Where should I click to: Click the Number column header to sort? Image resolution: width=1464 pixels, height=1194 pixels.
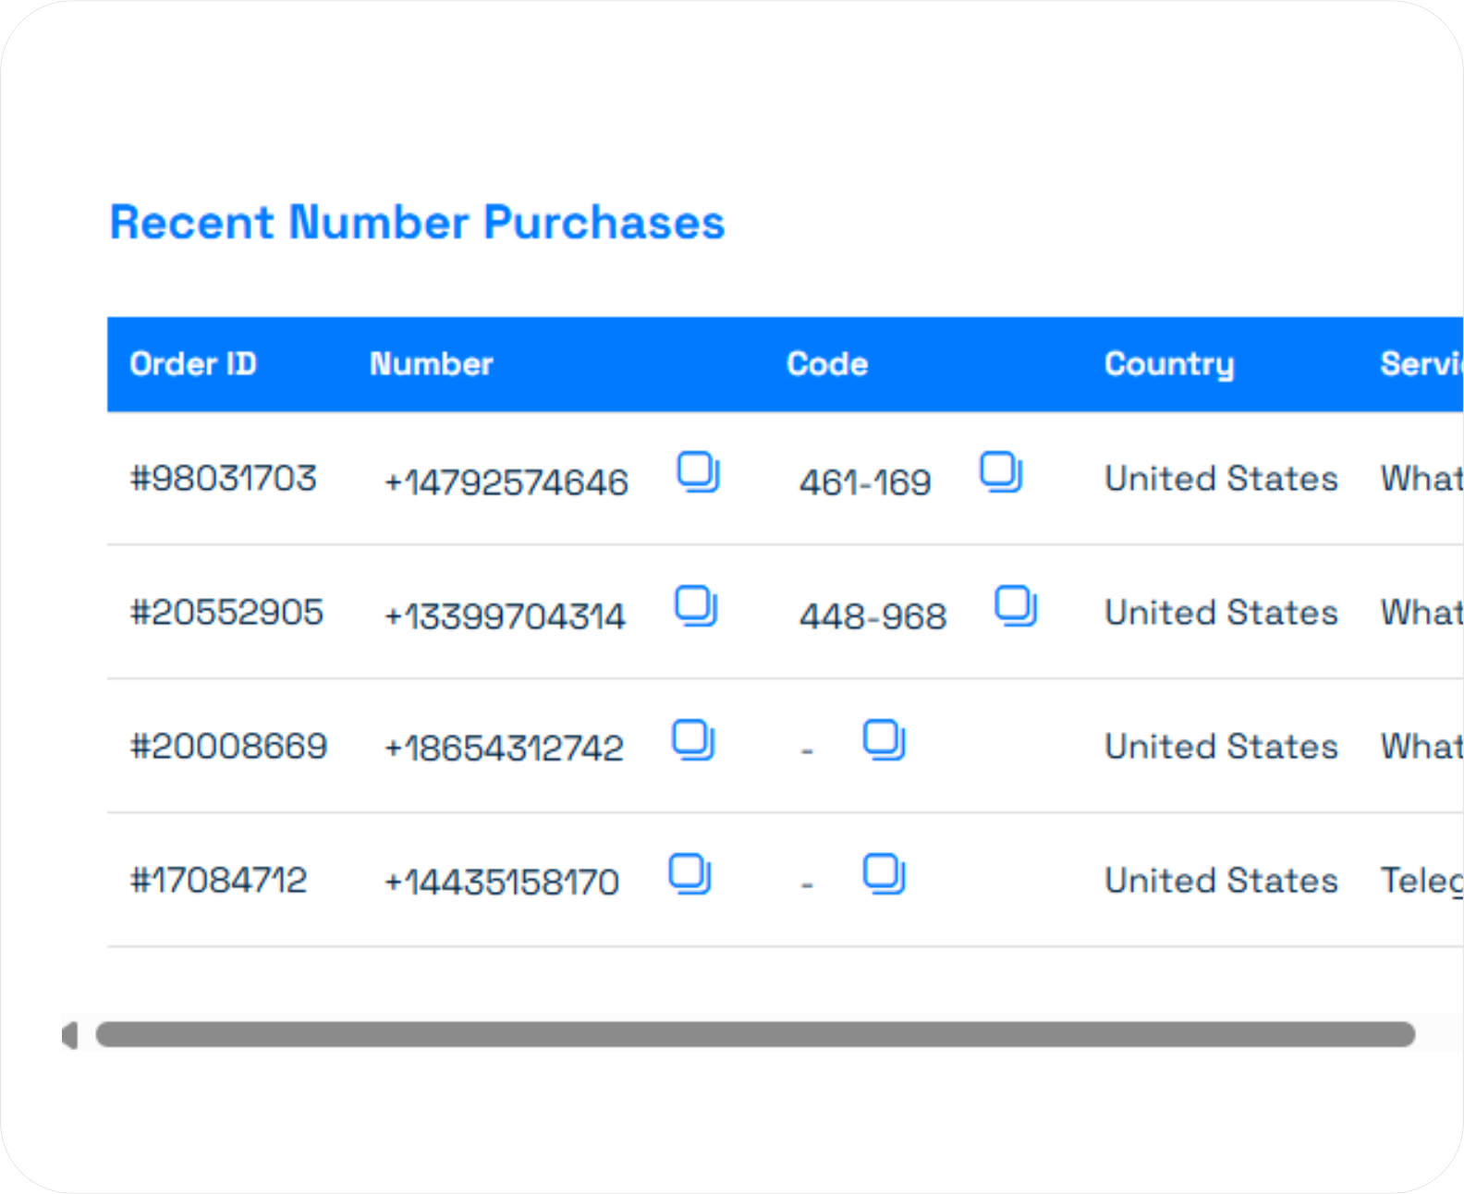tap(431, 364)
